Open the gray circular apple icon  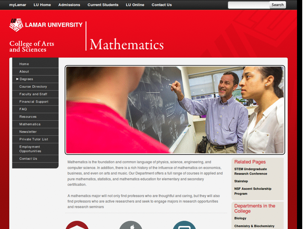(x=131, y=225)
